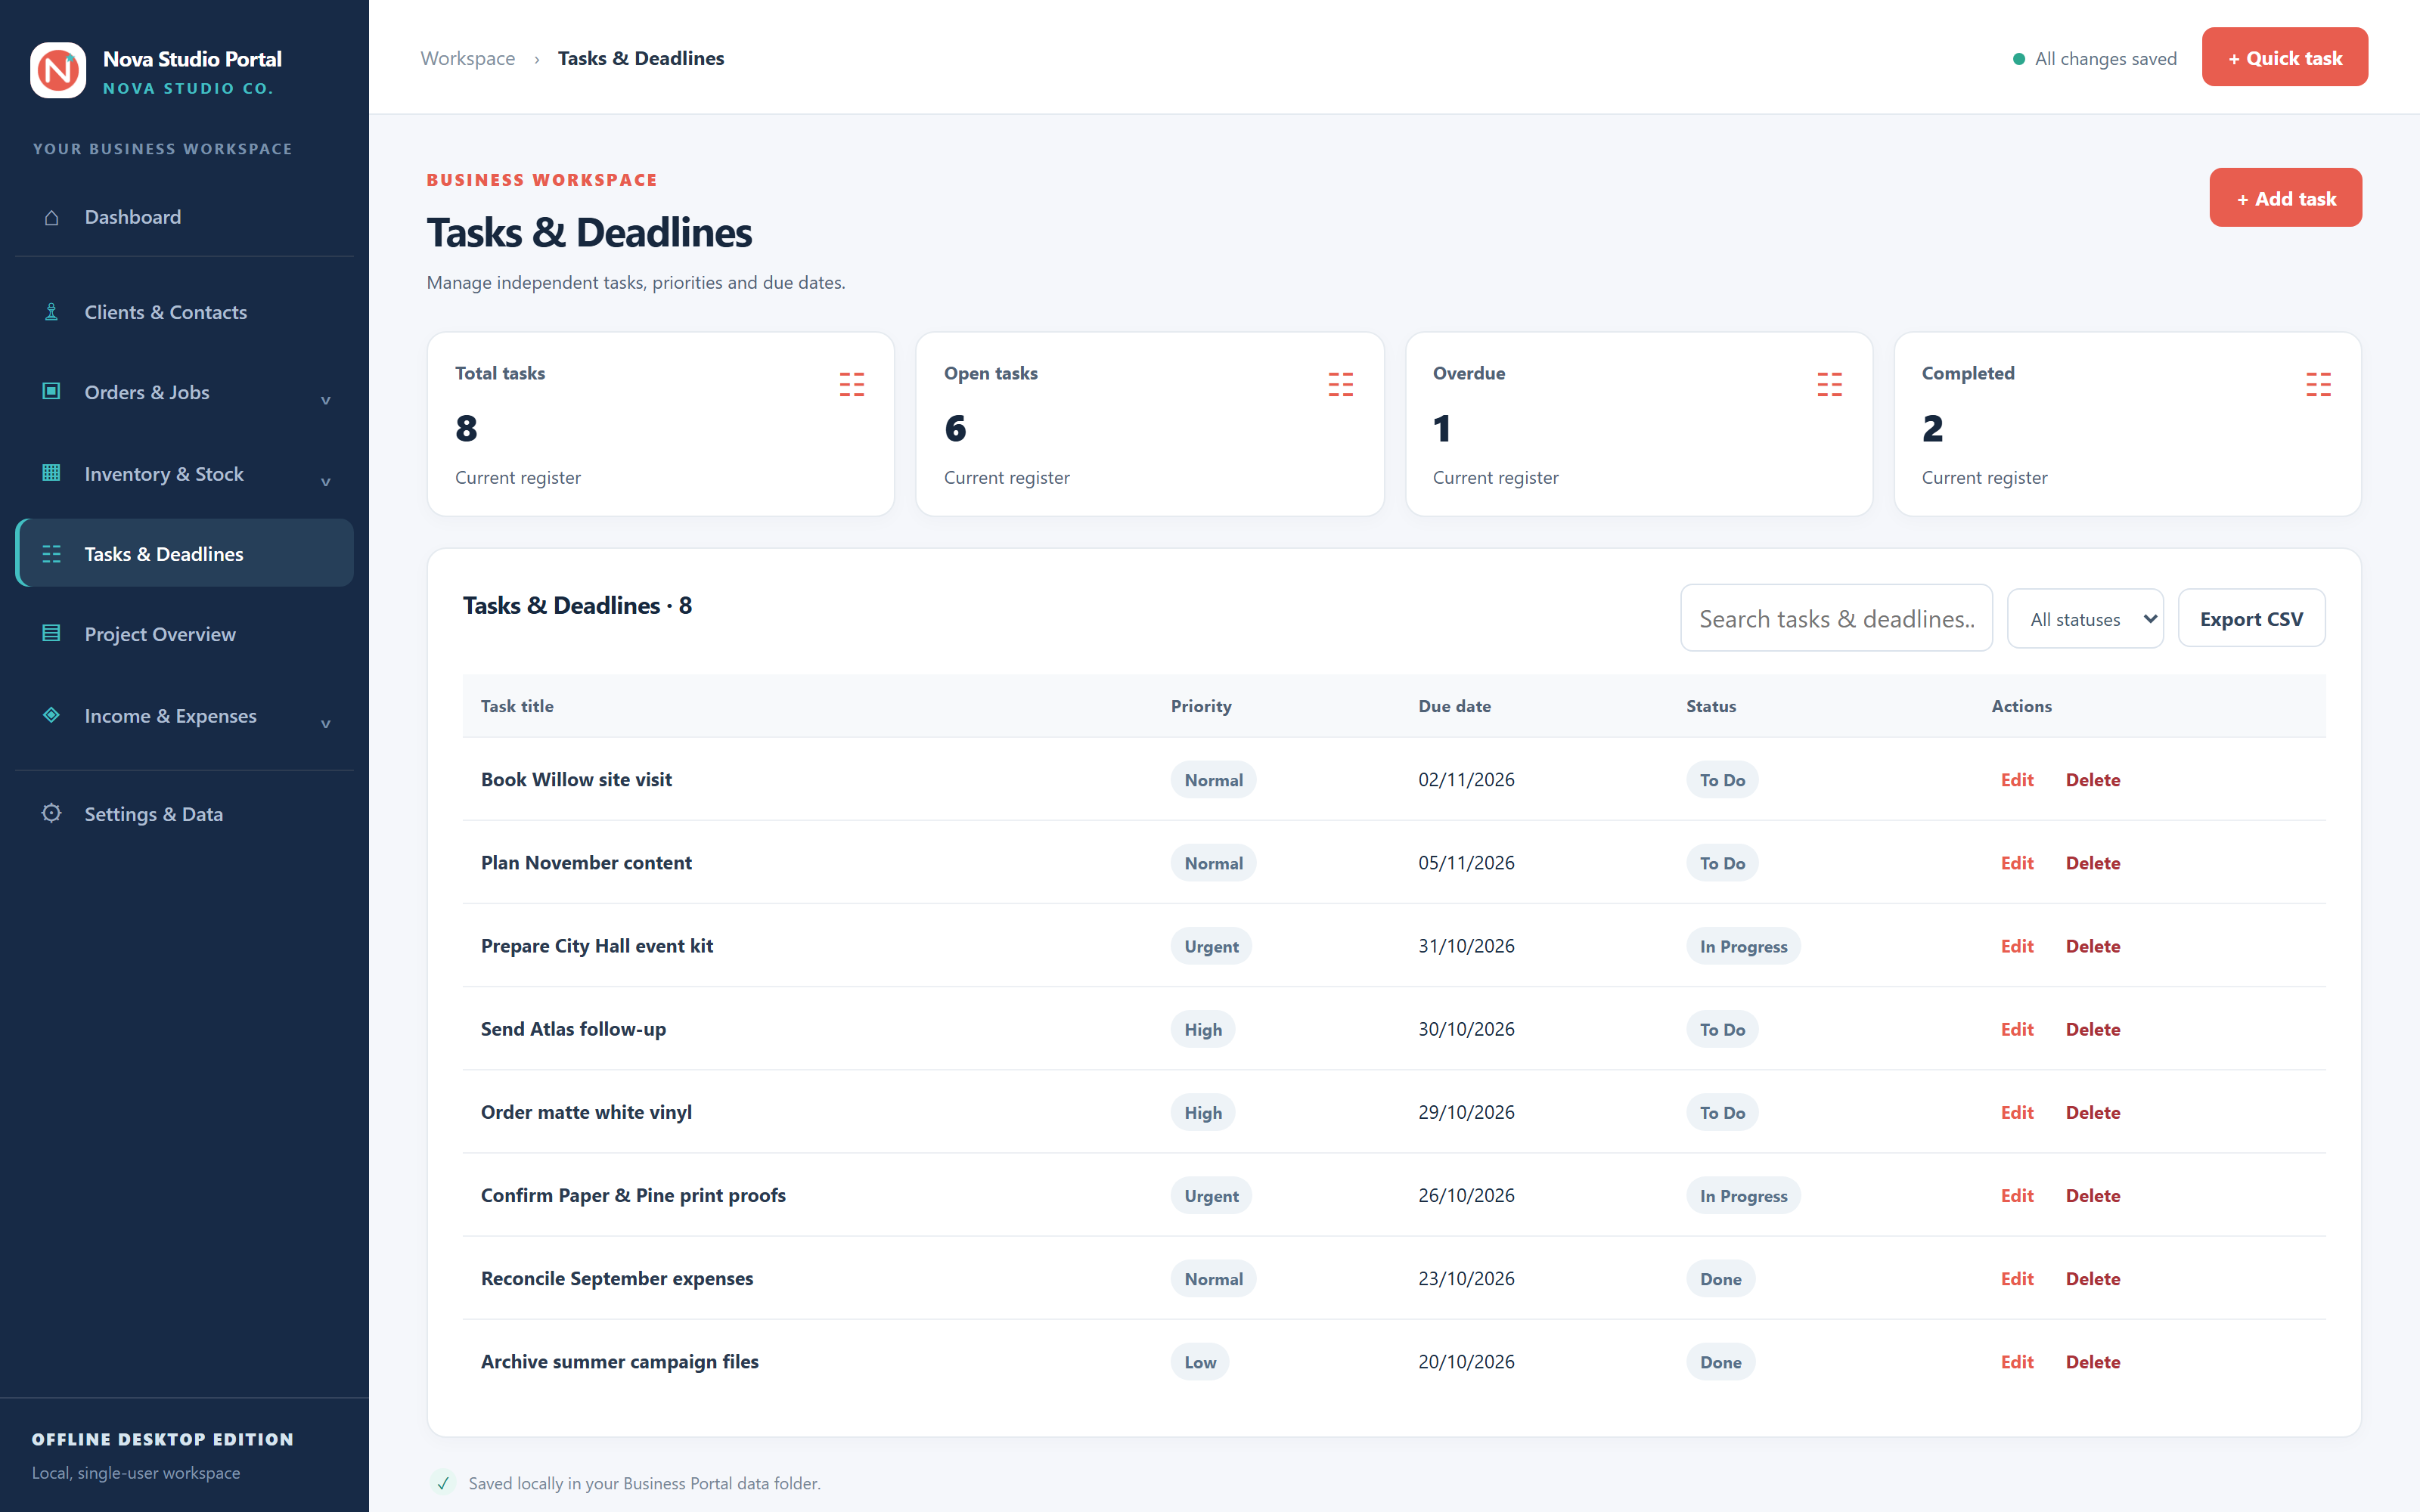Click the Project Overview icon
2420x1512 pixels.
(51, 633)
